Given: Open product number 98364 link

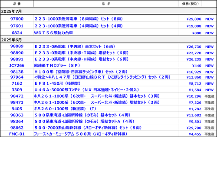Looking at the screenshot, I should point(17,122).
